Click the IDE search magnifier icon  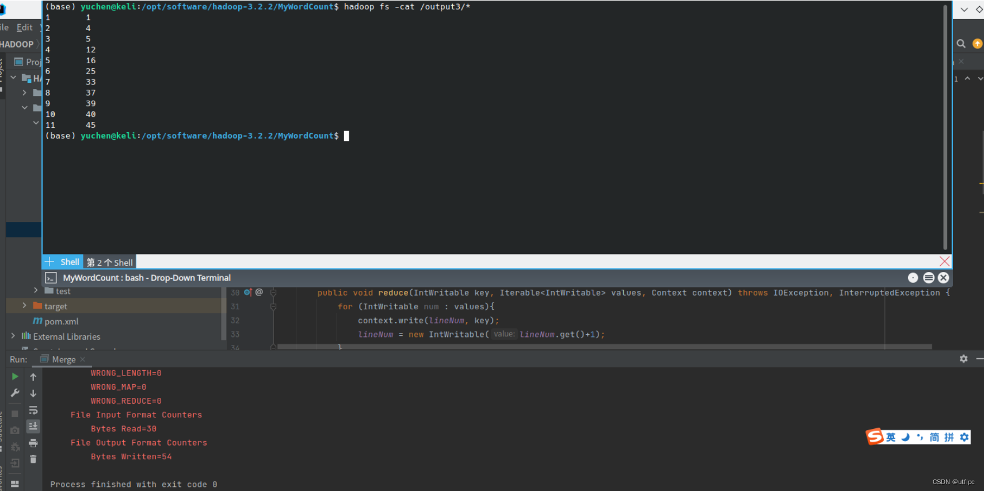pyautogui.click(x=961, y=44)
